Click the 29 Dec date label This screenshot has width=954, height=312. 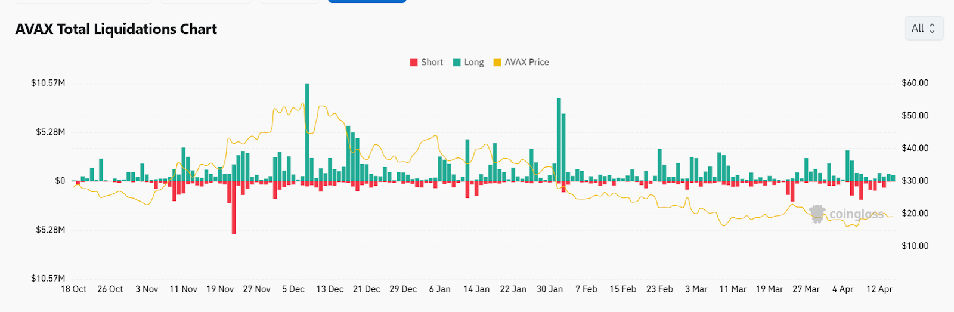tap(403, 289)
